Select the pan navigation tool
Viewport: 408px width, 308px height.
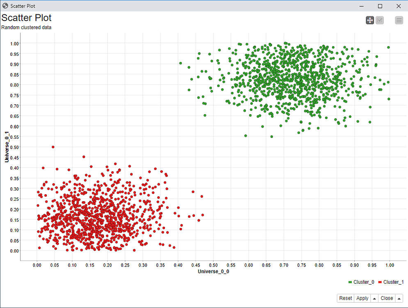click(x=370, y=20)
